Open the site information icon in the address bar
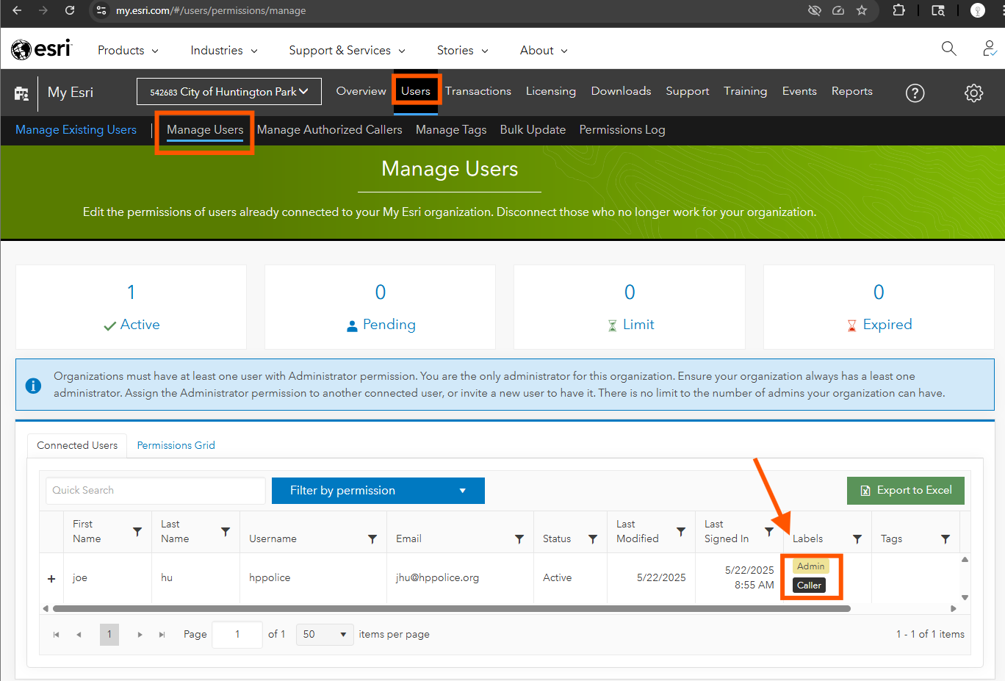This screenshot has width=1005, height=681. coord(101,10)
